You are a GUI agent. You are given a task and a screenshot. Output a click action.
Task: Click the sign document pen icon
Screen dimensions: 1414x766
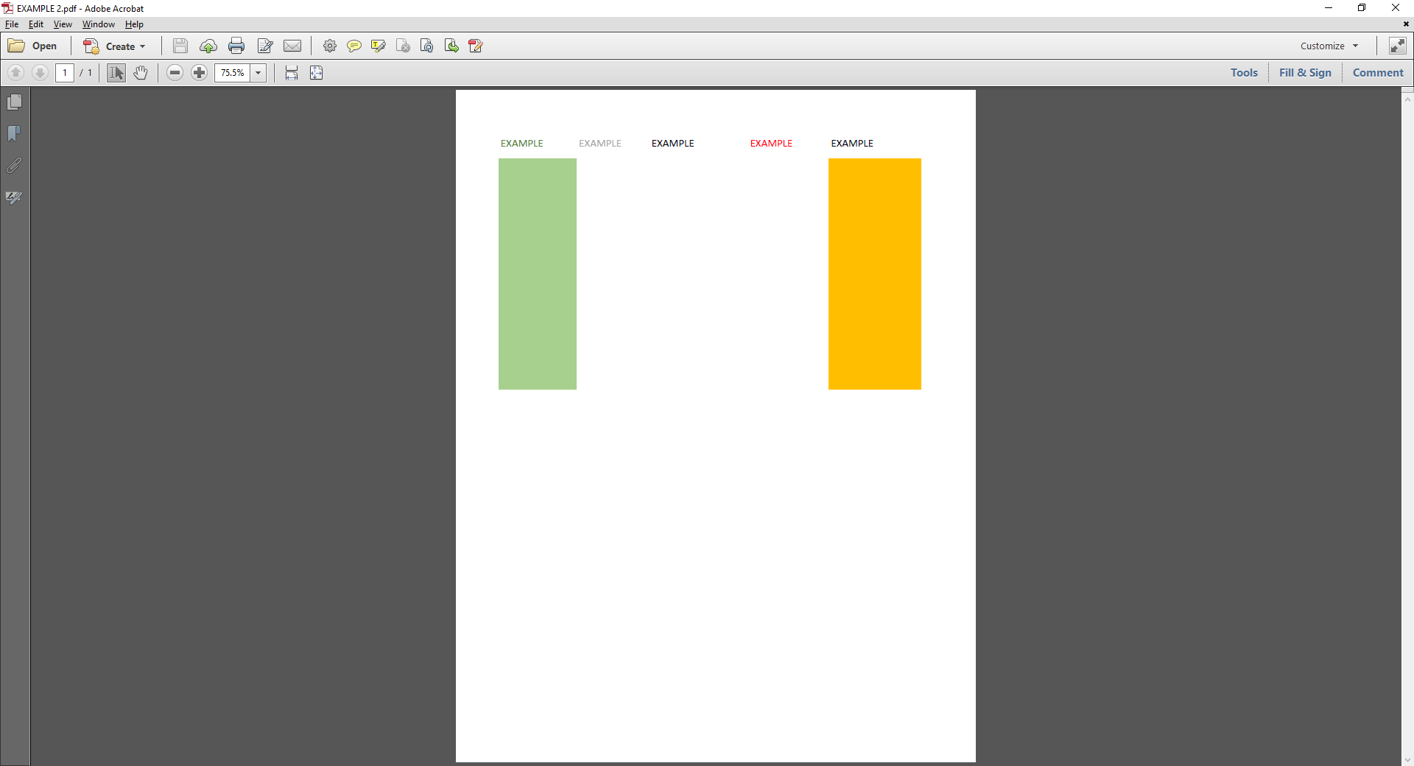point(476,46)
